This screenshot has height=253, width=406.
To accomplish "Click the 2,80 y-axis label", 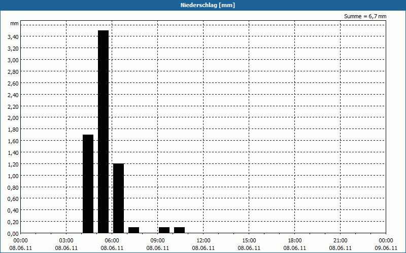I will point(13,72).
